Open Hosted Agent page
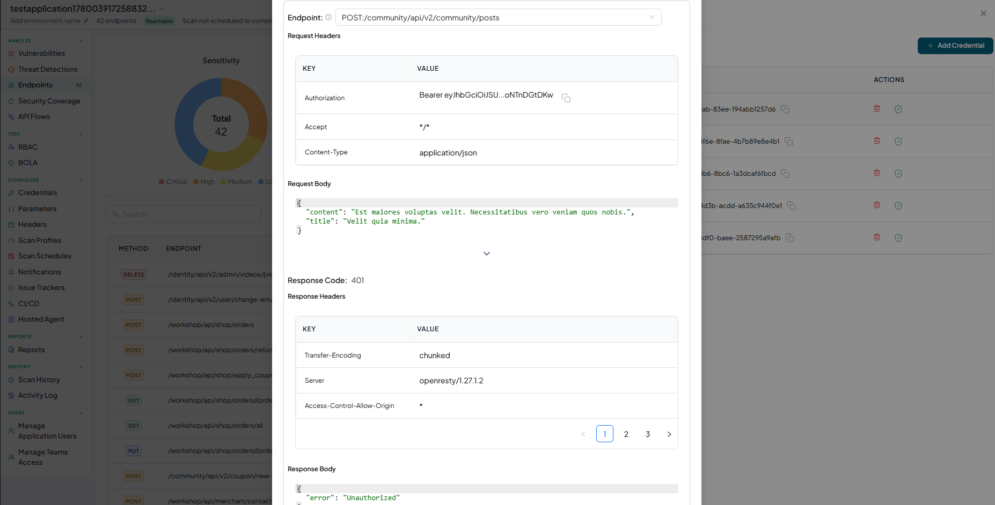This screenshot has height=505, width=995. (x=41, y=319)
